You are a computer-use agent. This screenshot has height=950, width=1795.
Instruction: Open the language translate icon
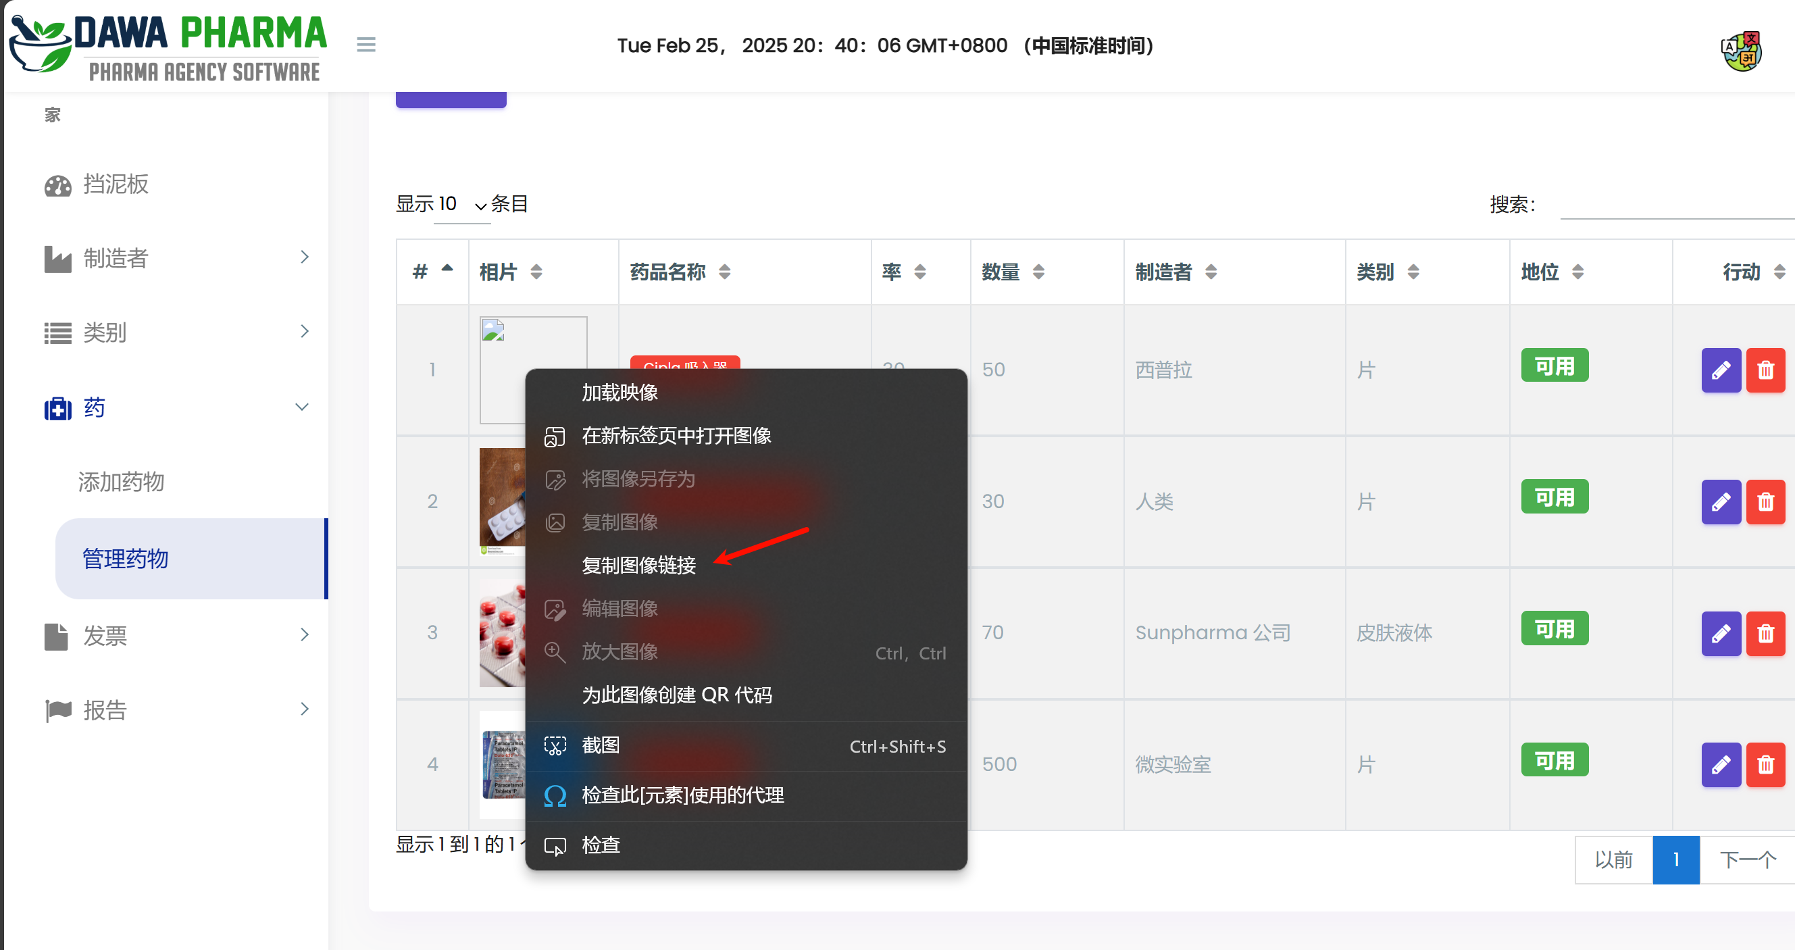(x=1742, y=51)
